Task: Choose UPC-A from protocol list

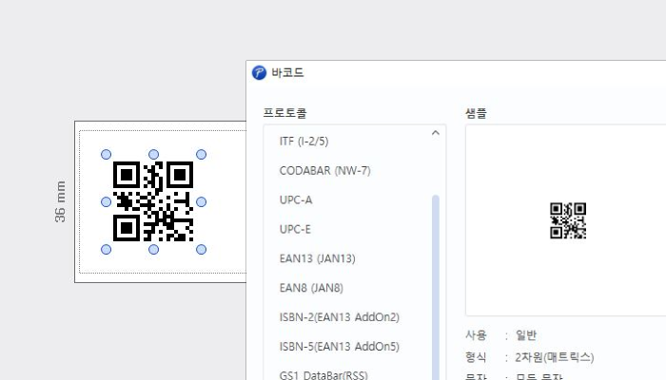Action: 296,199
